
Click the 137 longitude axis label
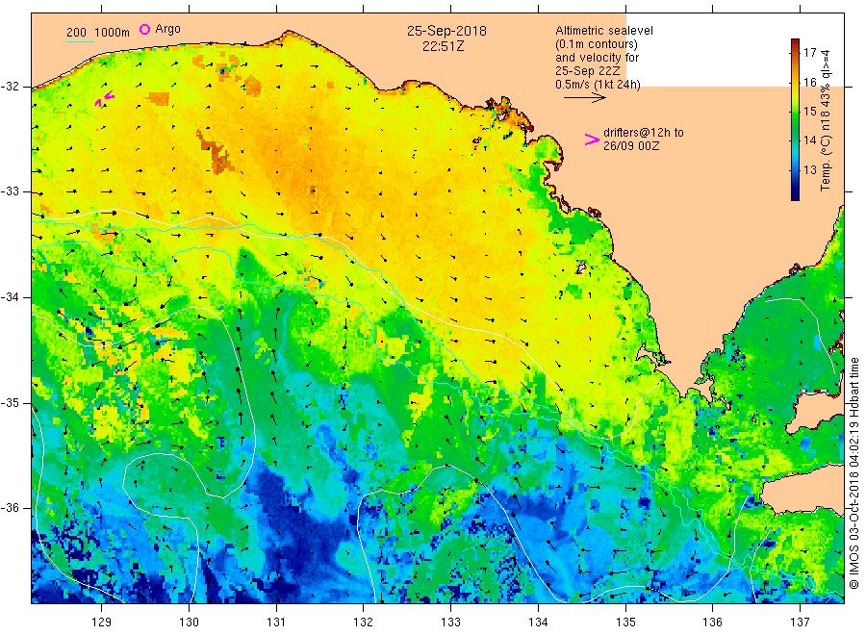[800, 622]
